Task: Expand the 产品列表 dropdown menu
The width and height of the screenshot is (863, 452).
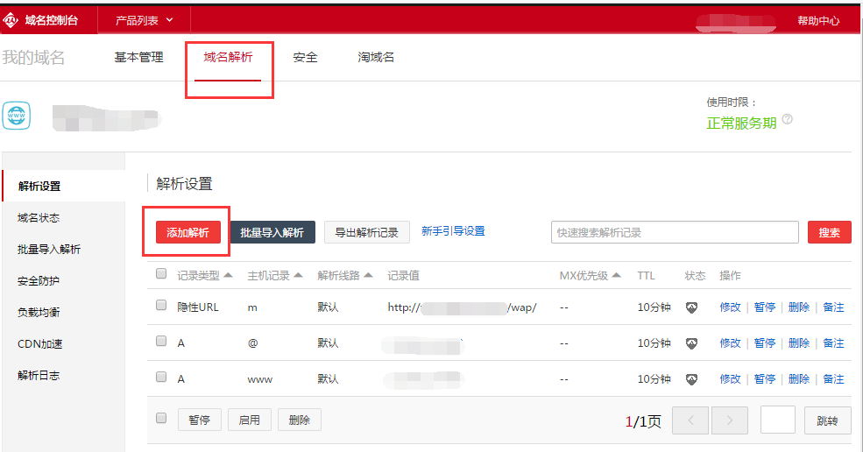Action: pos(145,19)
